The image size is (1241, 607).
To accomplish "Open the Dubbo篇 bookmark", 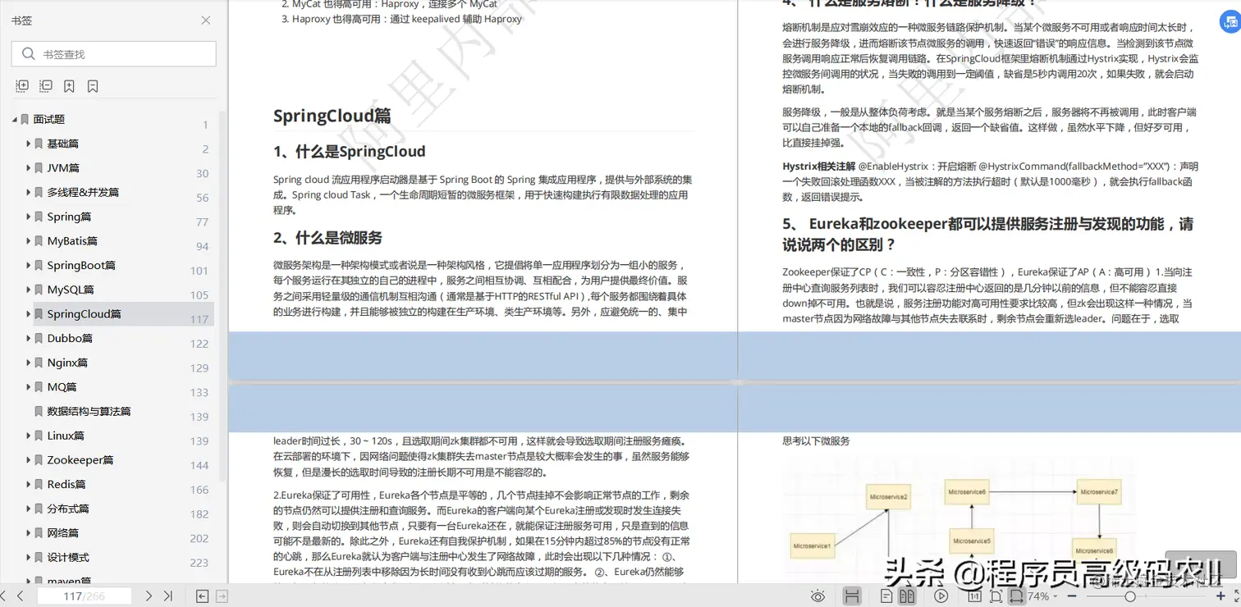I will pyautogui.click(x=70, y=338).
